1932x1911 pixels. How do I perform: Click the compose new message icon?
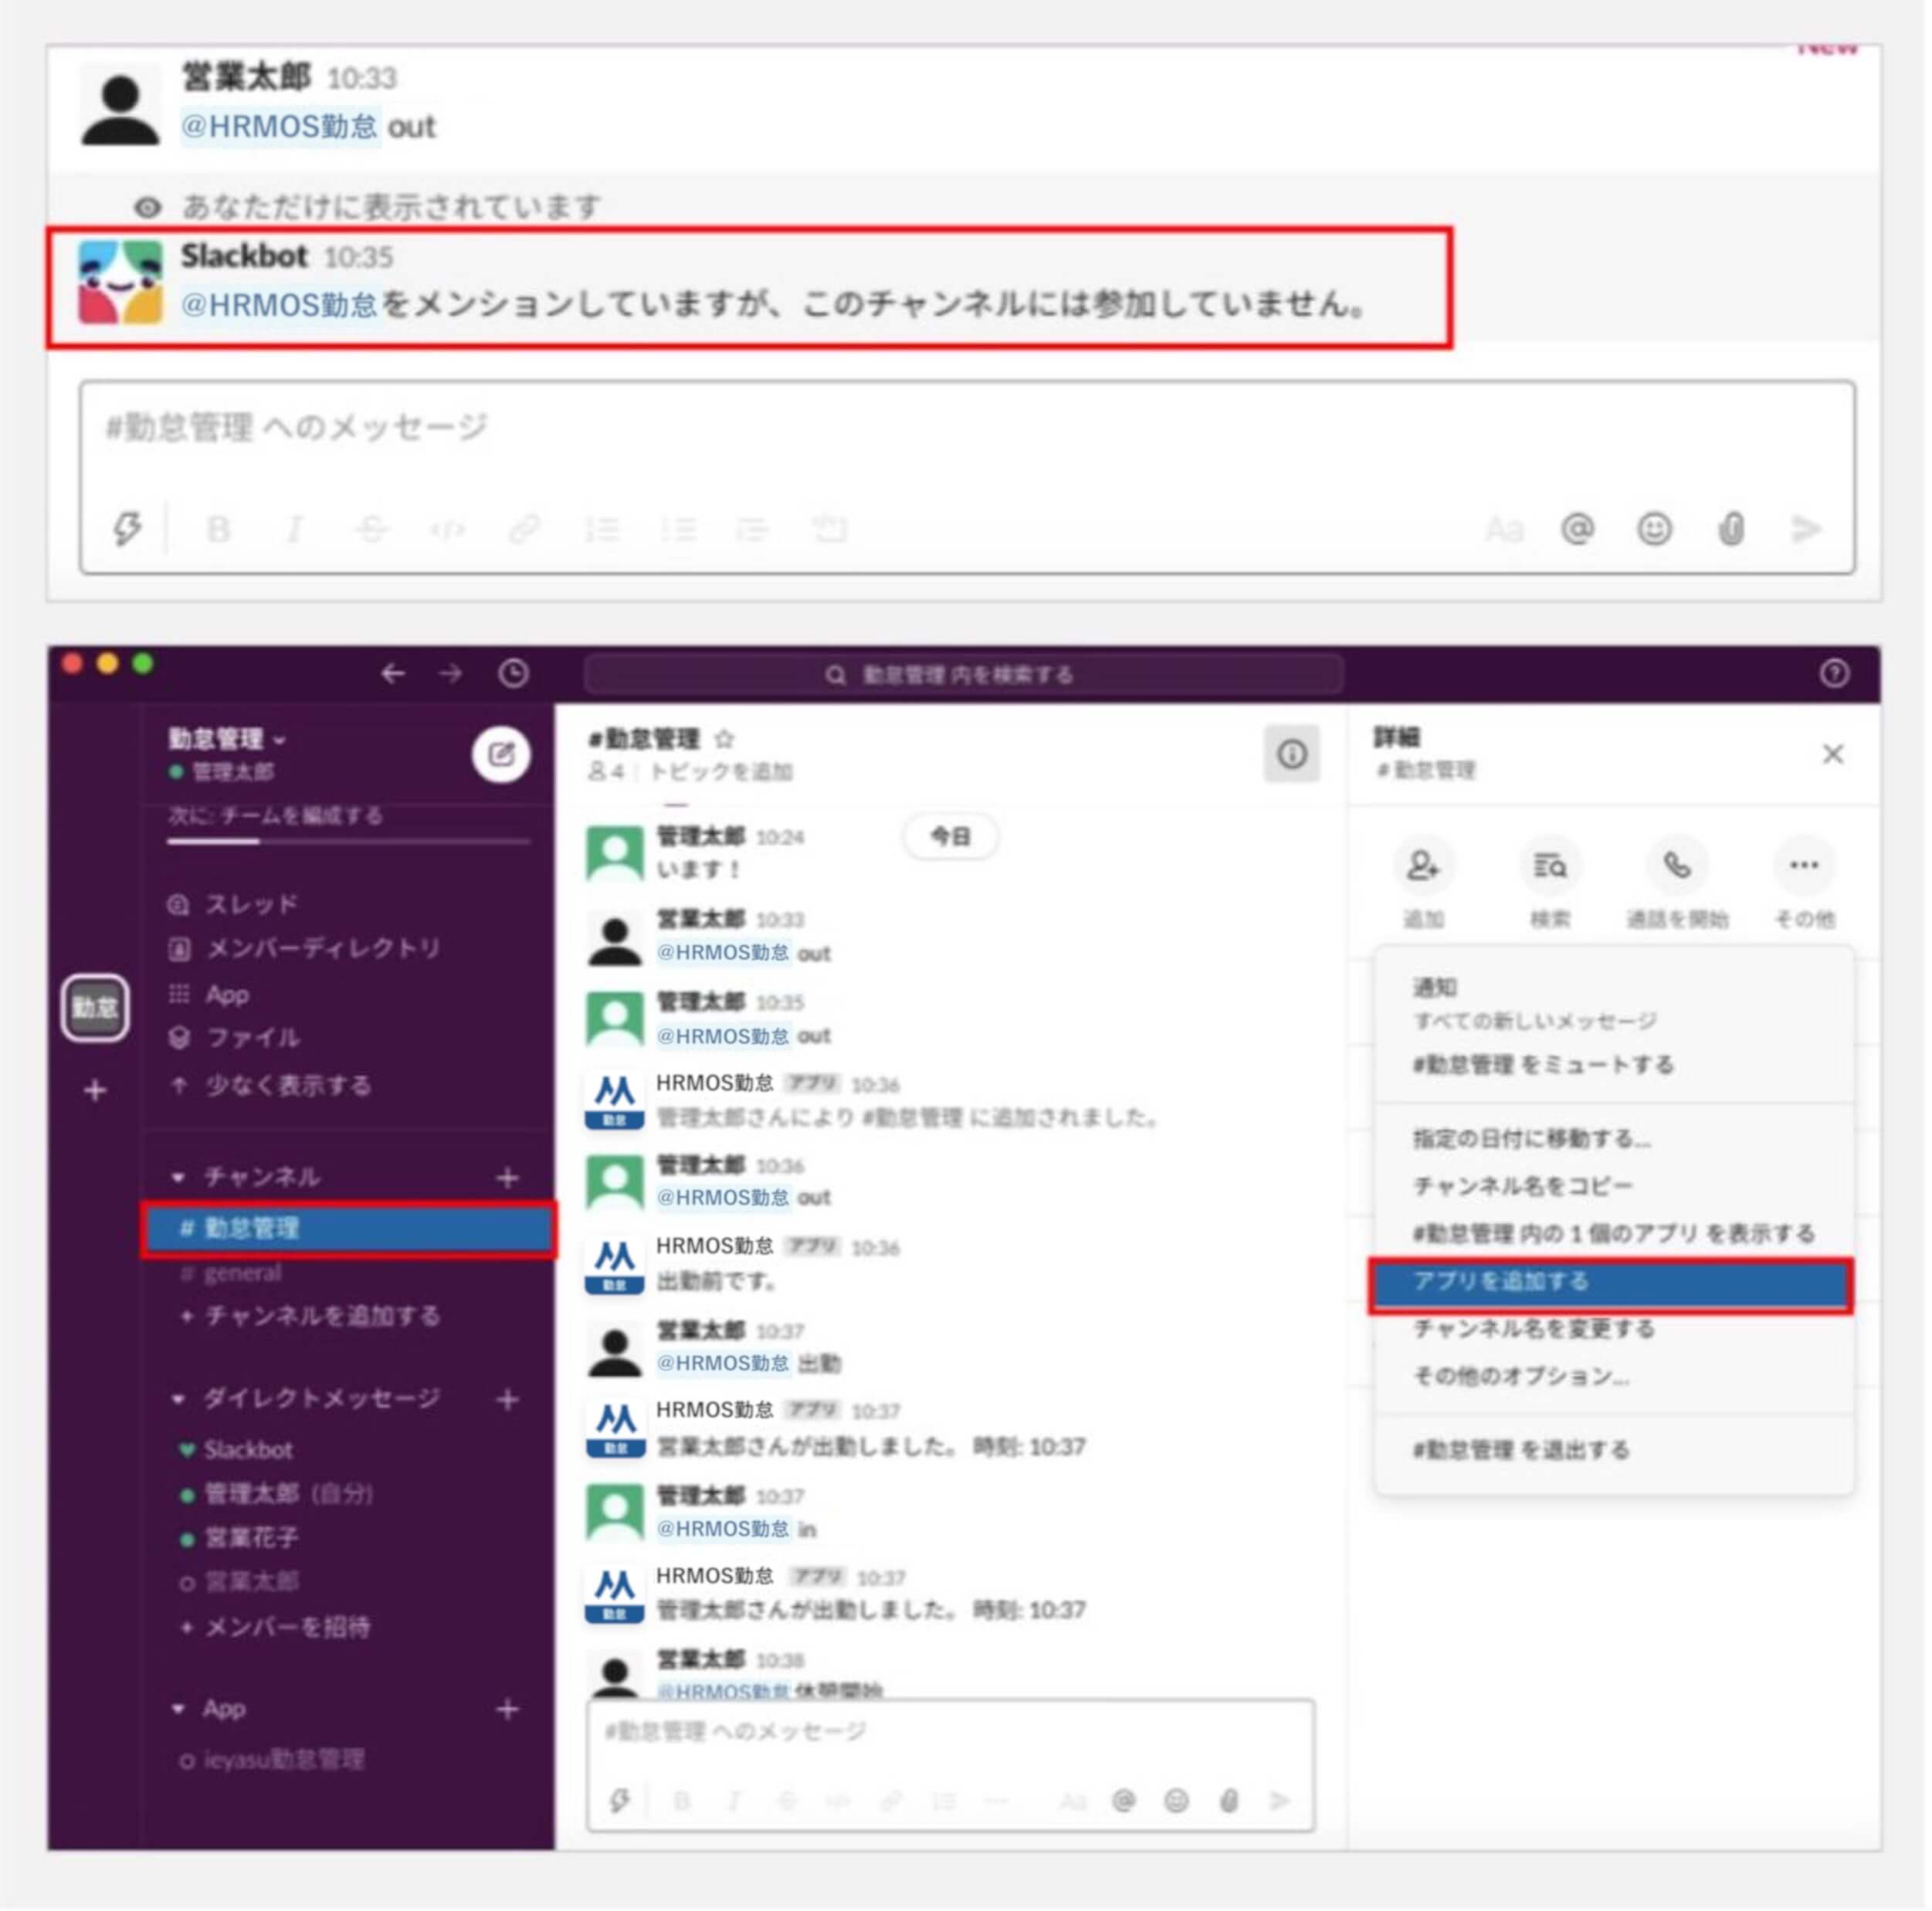501,755
